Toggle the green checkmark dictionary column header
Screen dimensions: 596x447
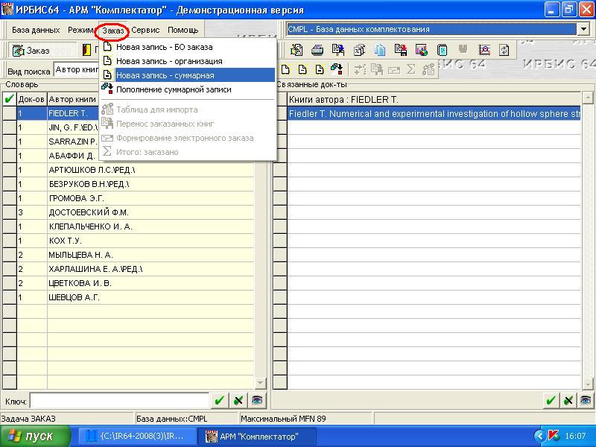(9, 99)
